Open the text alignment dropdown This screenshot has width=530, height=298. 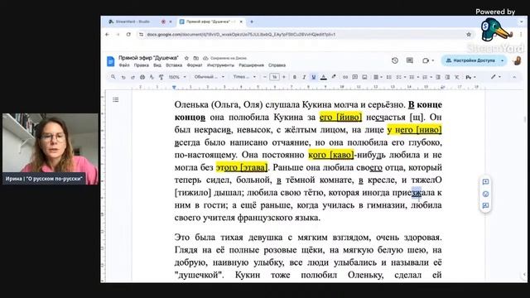coord(378,77)
